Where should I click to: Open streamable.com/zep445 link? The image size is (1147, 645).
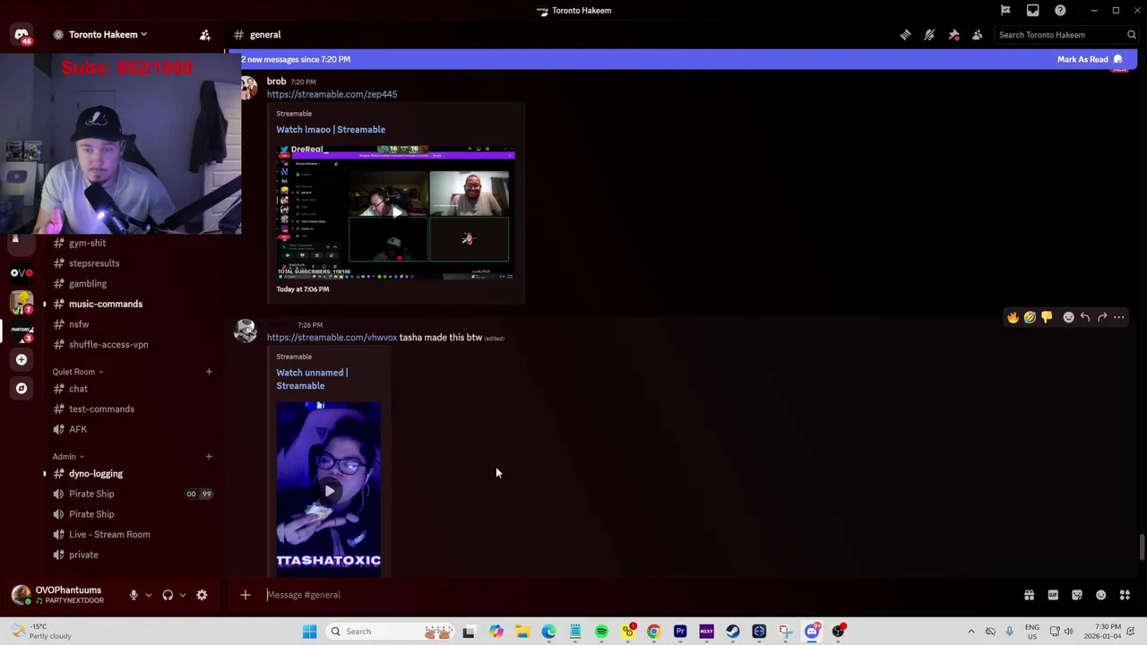tap(332, 94)
